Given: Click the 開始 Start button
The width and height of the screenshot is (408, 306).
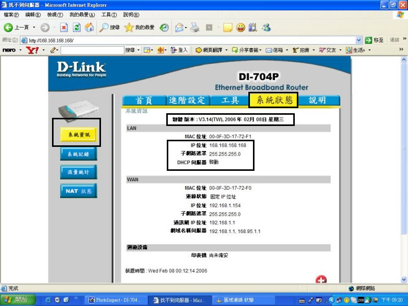Looking at the screenshot, I should (x=18, y=300).
